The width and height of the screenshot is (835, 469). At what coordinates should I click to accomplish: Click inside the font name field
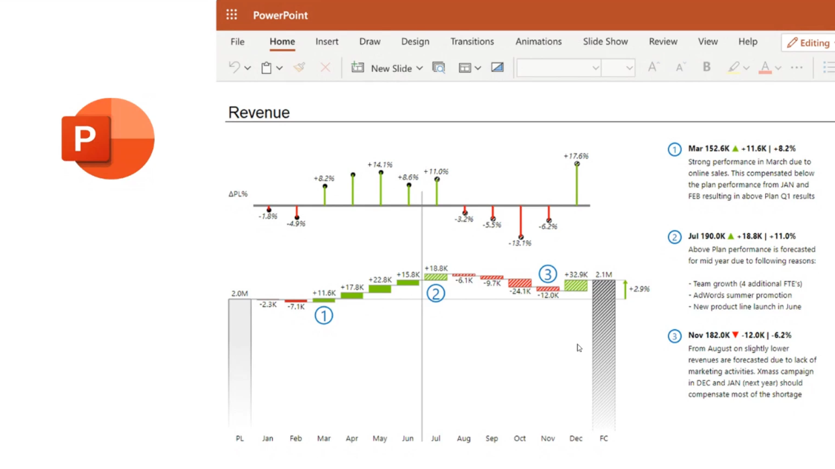pyautogui.click(x=554, y=67)
